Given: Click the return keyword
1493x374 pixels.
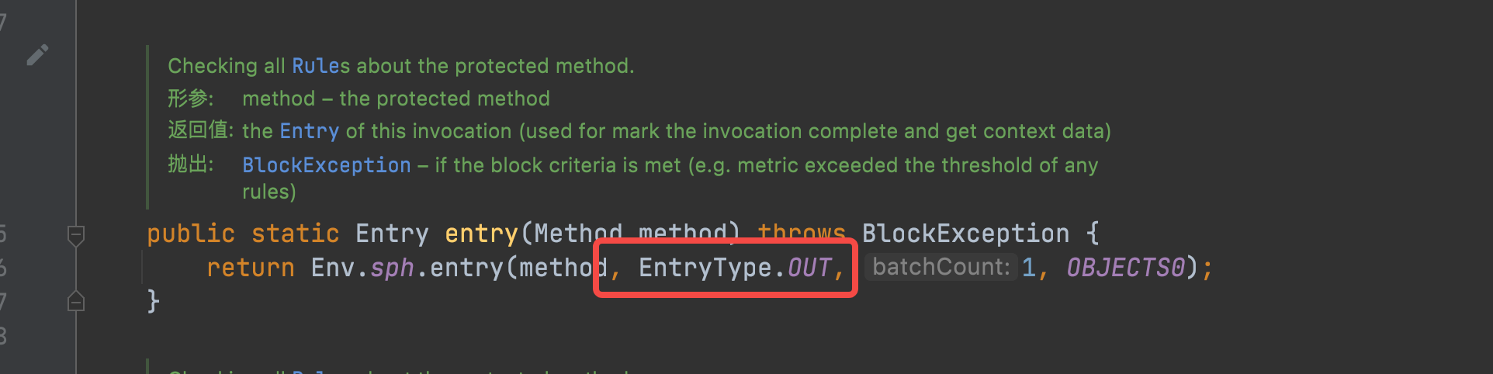Looking at the screenshot, I should click(251, 268).
